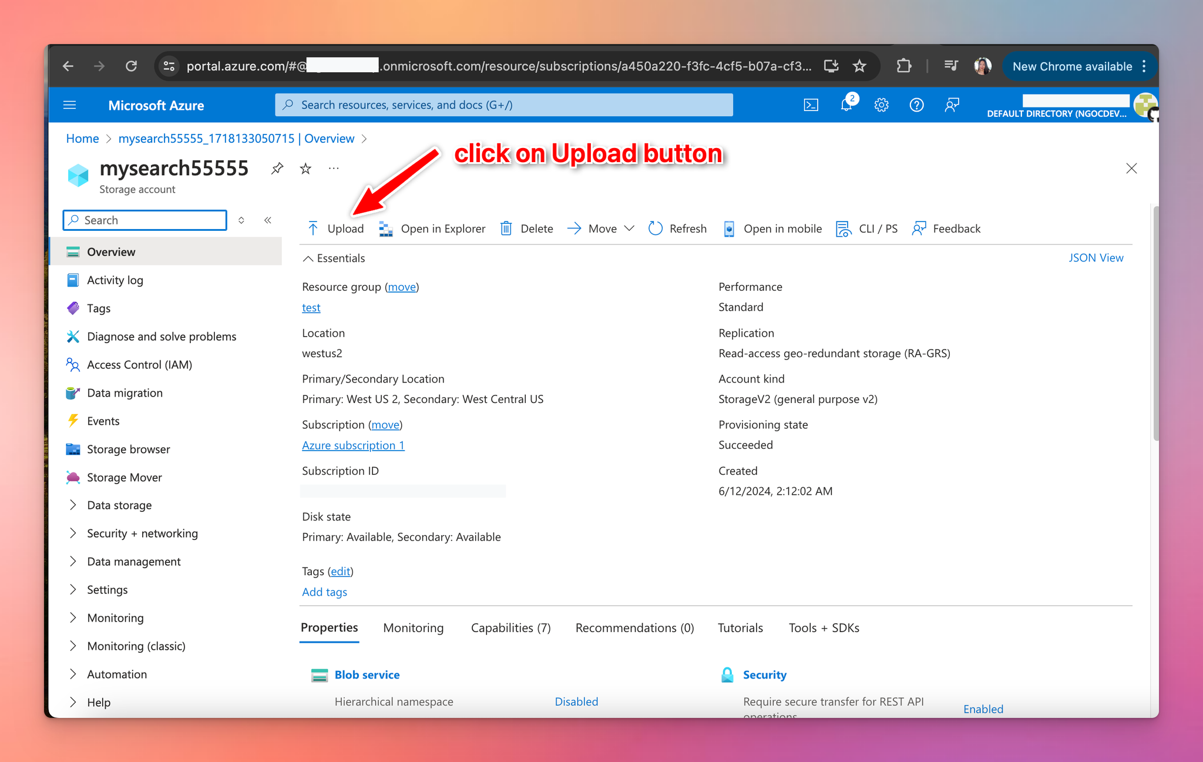Click the account avatar in Azure header
Viewport: 1203px width, 762px height.
pyautogui.click(x=1145, y=106)
